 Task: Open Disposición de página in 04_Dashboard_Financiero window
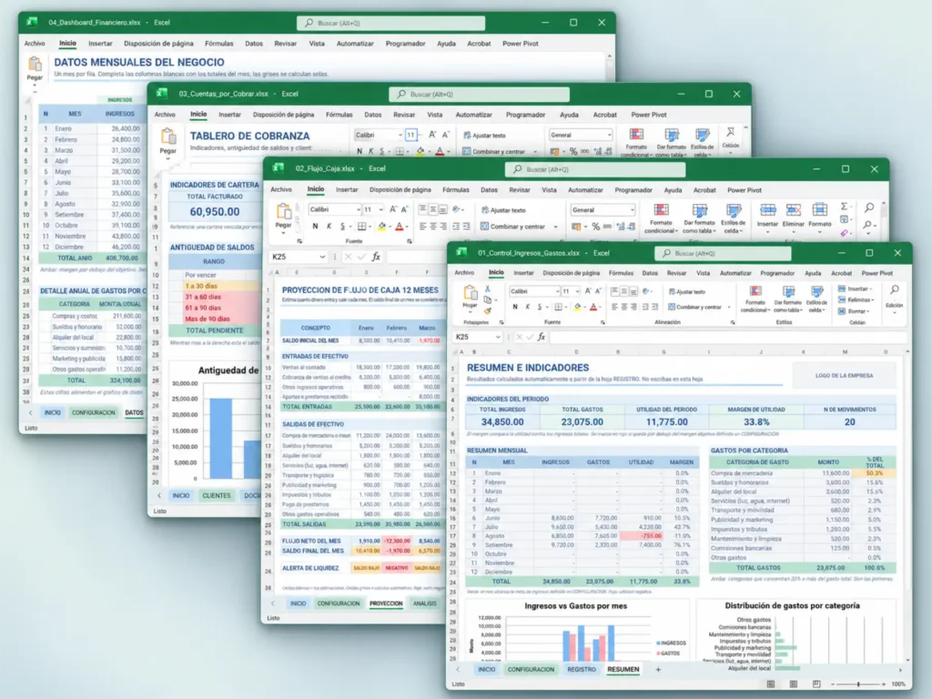tap(158, 44)
